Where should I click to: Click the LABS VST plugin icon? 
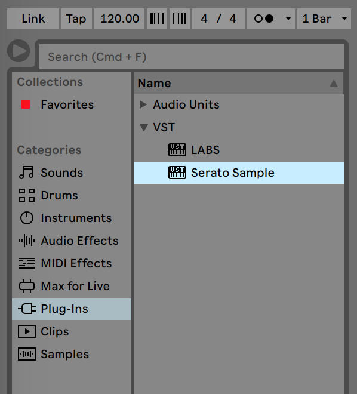pos(177,150)
